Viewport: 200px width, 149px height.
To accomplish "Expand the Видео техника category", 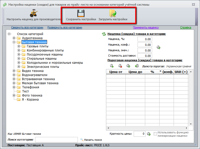I will point(14,71).
